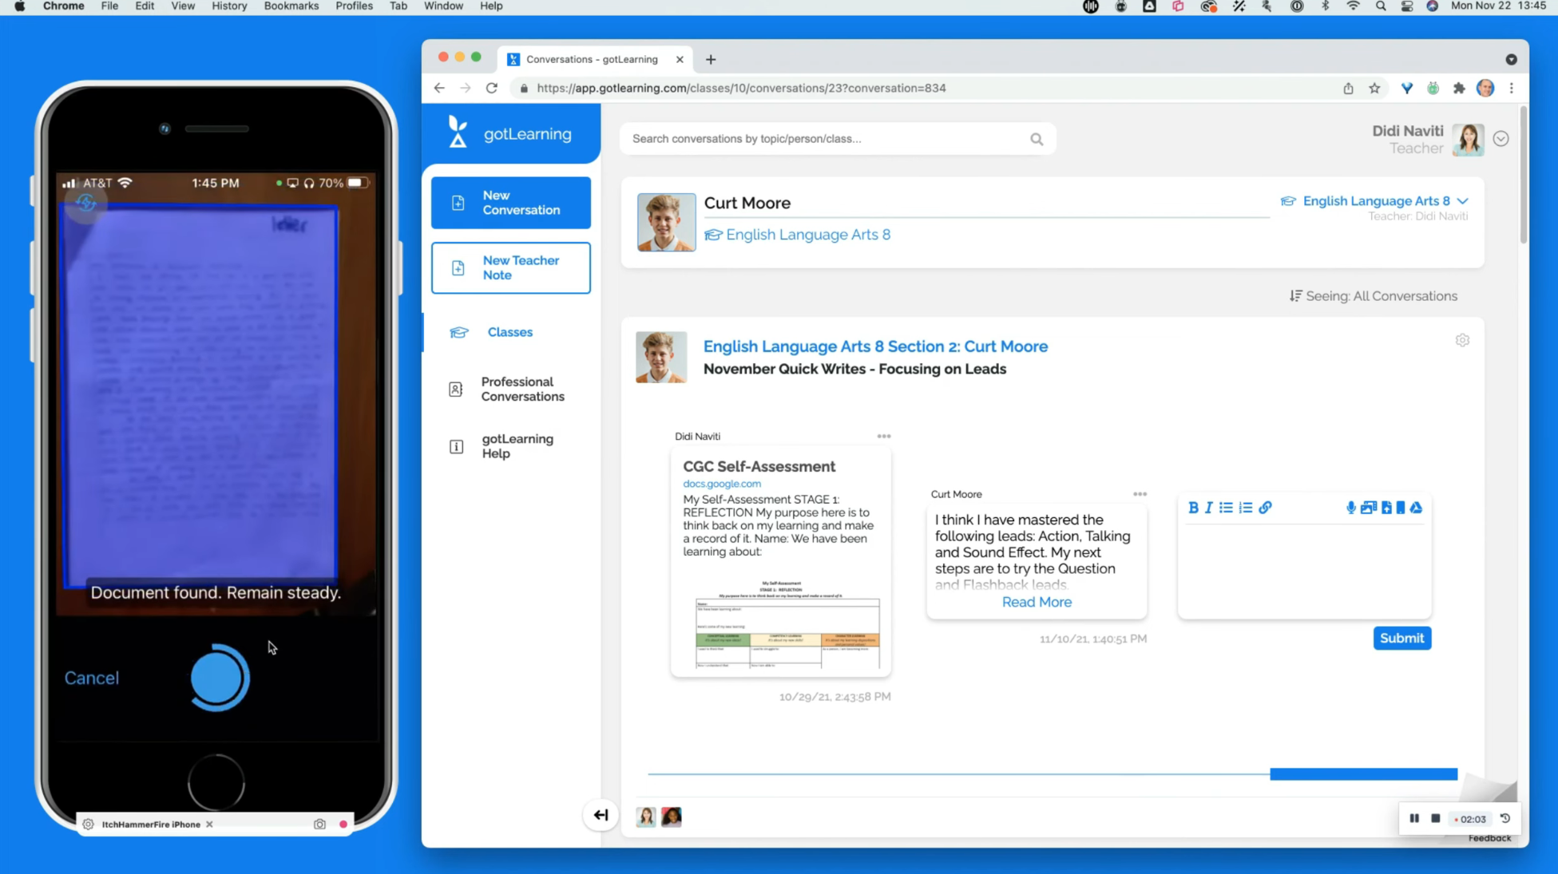Open the Window menu
Screen dimensions: 1558x874
click(x=443, y=6)
